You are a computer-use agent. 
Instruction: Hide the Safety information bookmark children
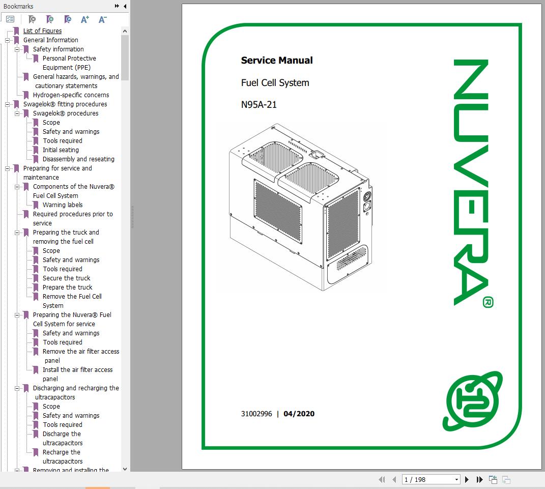tap(17, 49)
